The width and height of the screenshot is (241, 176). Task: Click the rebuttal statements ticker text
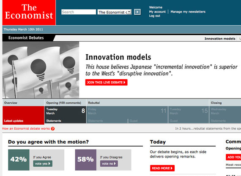[x=208, y=128]
